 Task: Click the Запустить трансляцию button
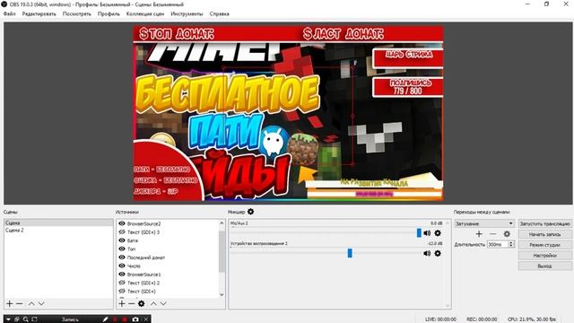544,223
